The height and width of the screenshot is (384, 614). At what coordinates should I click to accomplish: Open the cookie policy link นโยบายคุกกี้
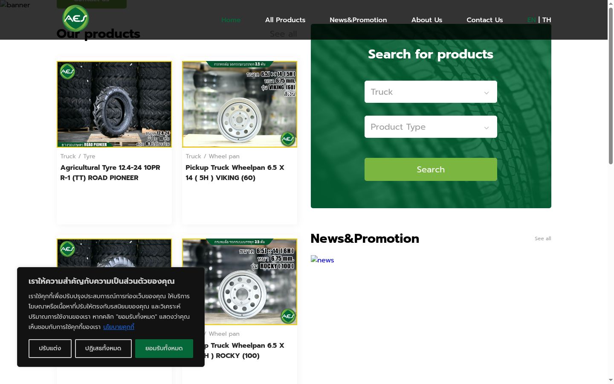coord(119,327)
